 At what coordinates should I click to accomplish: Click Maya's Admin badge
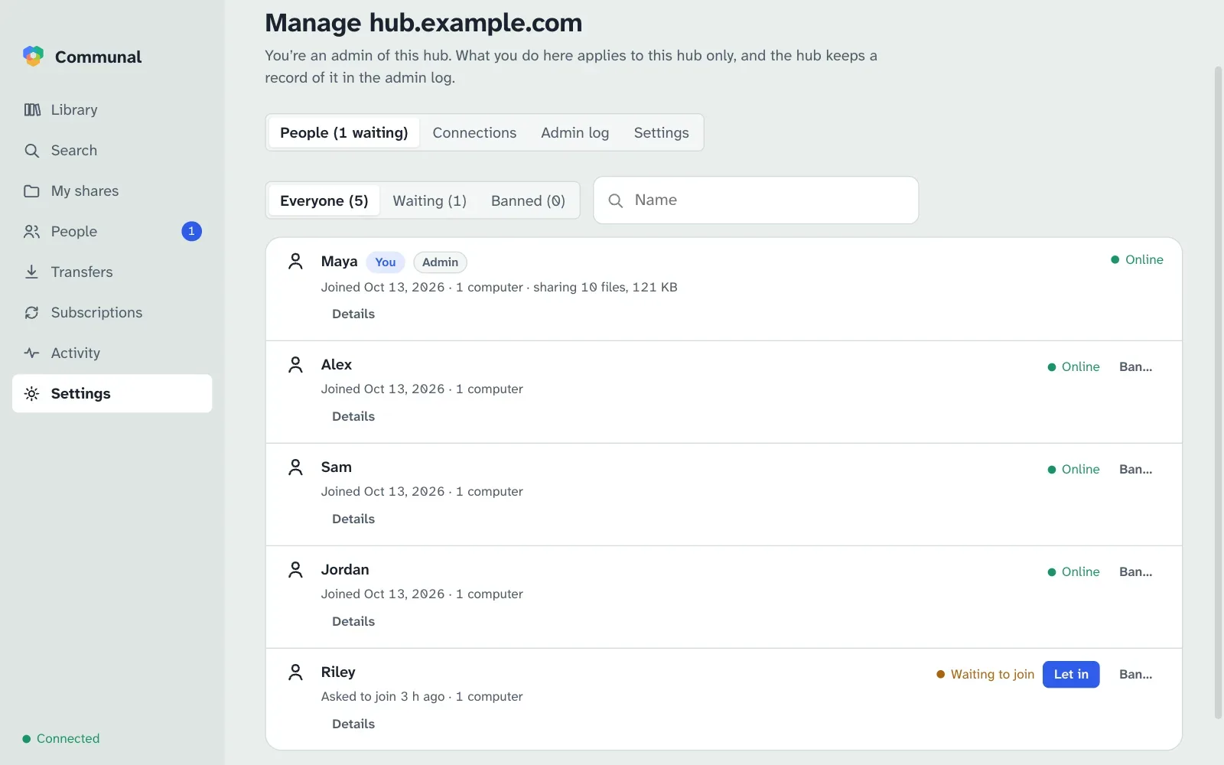[440, 262]
